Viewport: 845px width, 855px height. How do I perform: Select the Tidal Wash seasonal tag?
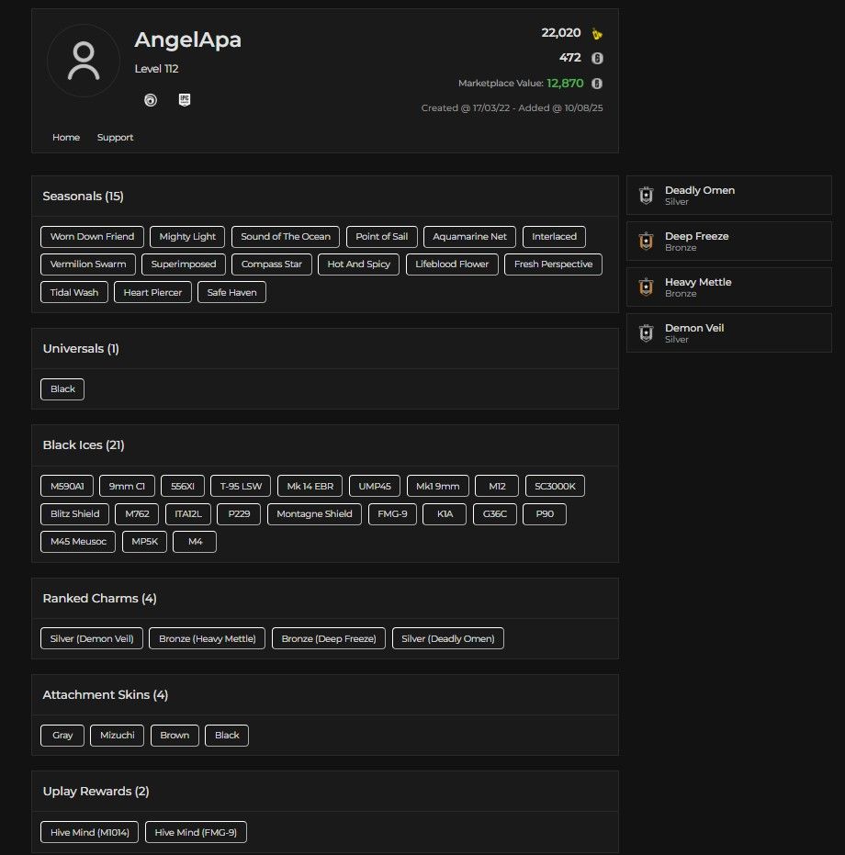pyautogui.click(x=74, y=292)
